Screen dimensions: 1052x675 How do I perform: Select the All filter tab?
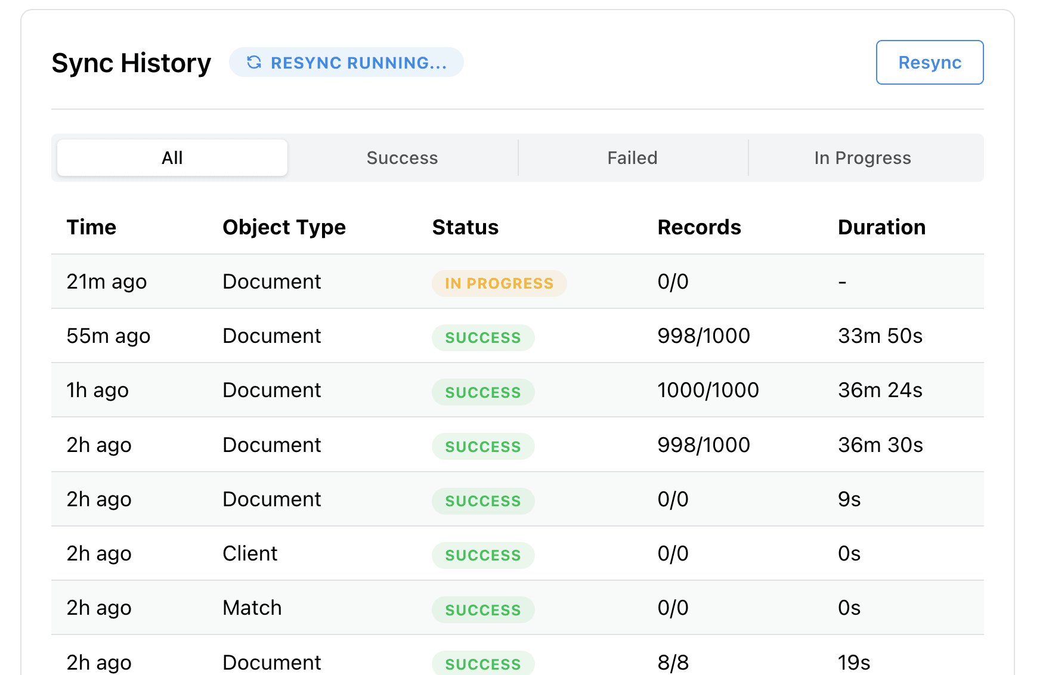pos(172,157)
